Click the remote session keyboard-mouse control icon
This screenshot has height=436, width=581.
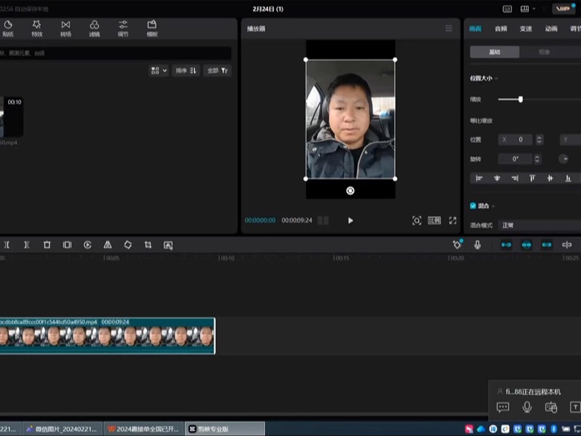[x=551, y=407]
